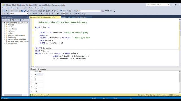Image resolution: width=181 pixels, height=101 pixels.
Task: Click Connect Object Explorer plug icon
Action: (x=10, y=20)
